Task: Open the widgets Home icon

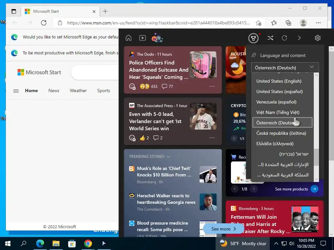Action: click(129, 38)
